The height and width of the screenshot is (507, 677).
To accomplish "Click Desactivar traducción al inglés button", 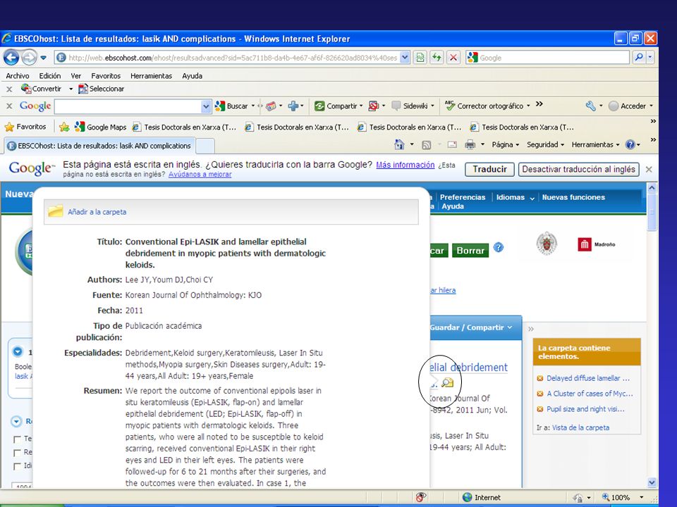I will (x=578, y=170).
